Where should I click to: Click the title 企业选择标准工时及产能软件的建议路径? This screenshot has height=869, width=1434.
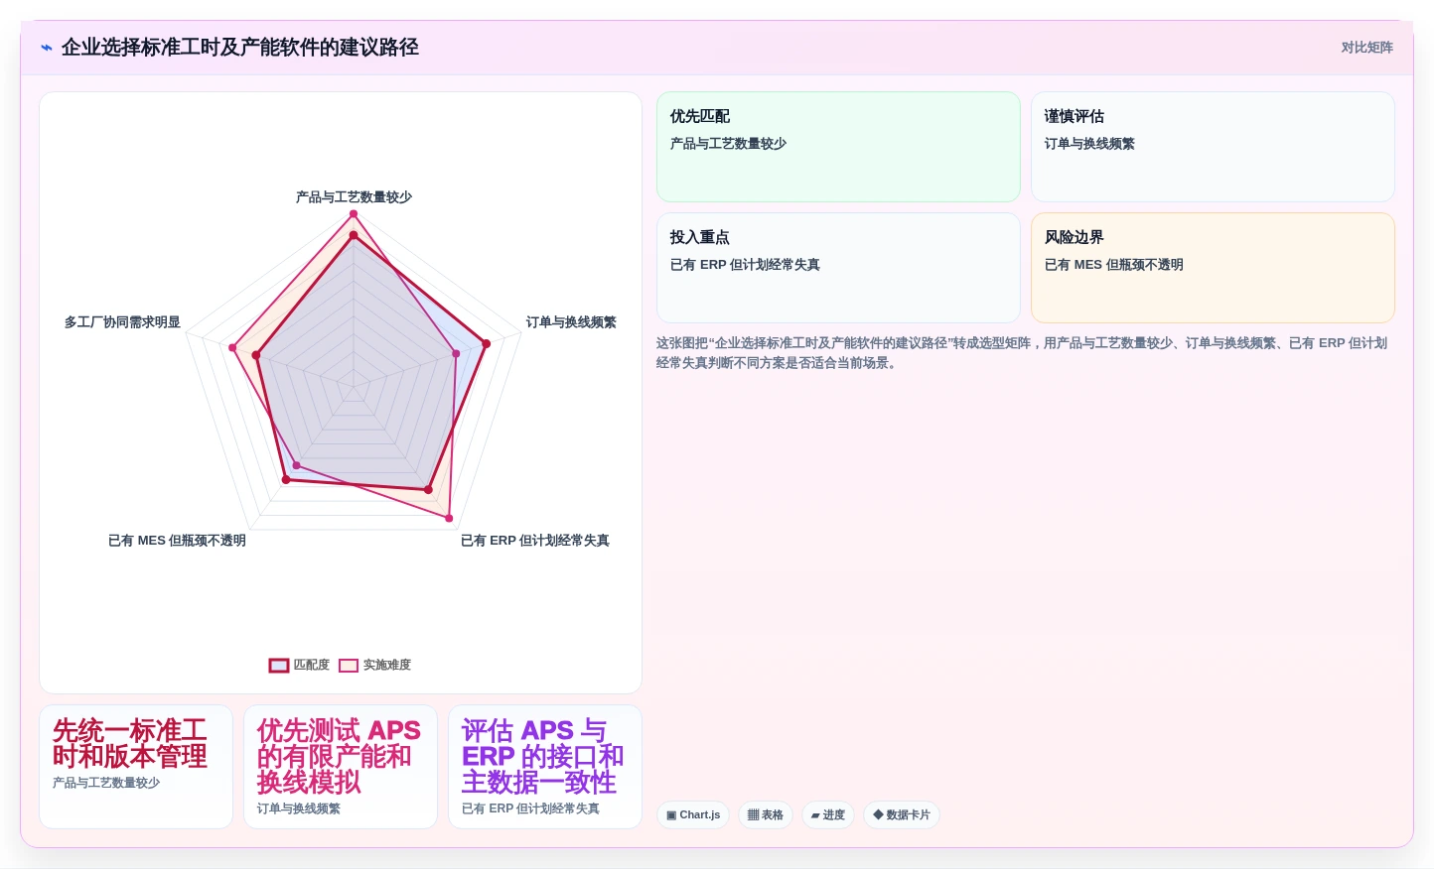240,48
